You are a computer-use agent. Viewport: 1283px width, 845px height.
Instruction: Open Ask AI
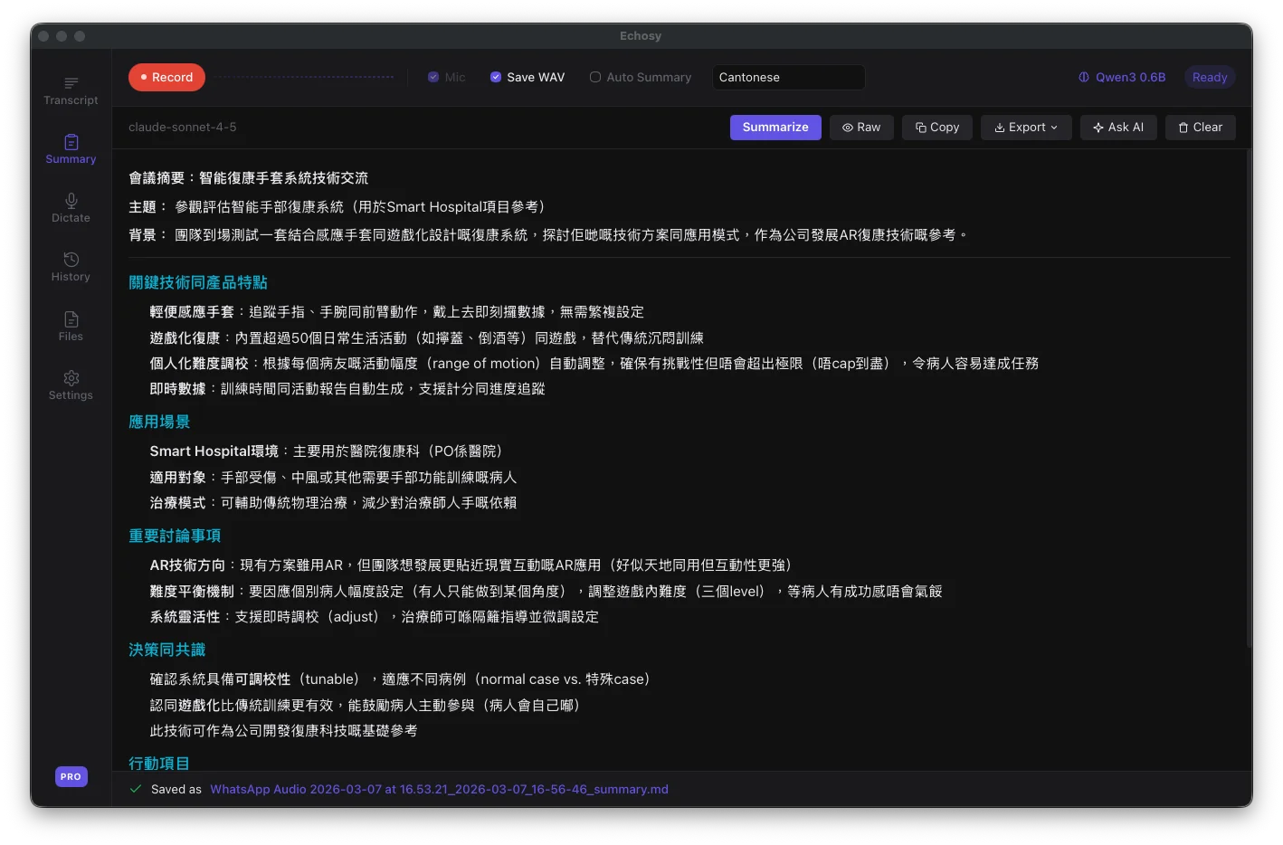point(1118,127)
